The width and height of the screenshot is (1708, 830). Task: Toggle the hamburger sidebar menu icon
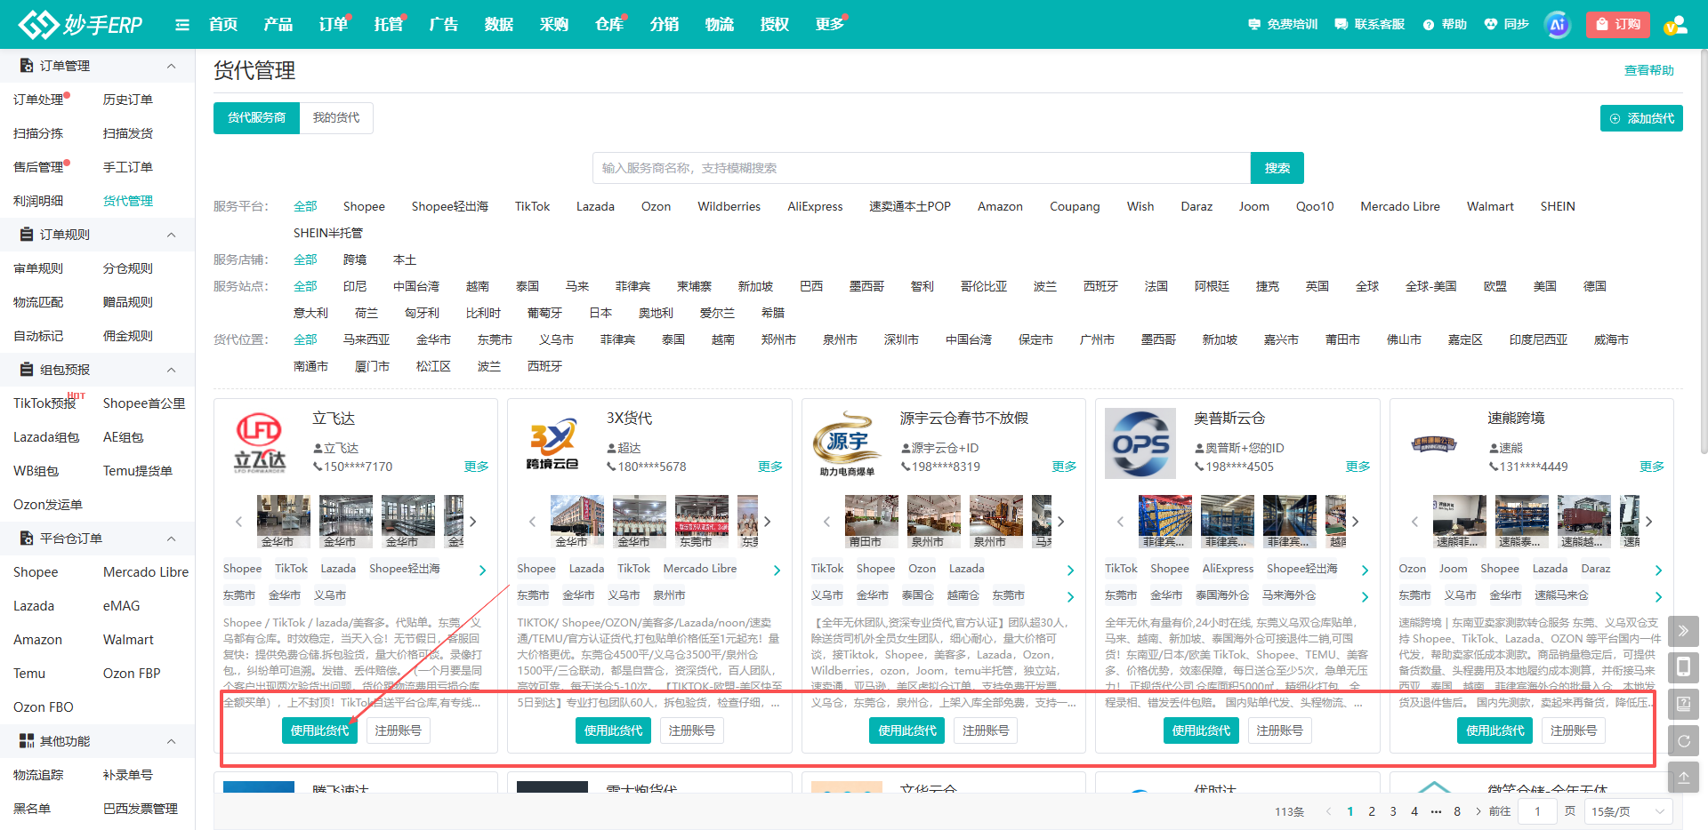tap(182, 25)
